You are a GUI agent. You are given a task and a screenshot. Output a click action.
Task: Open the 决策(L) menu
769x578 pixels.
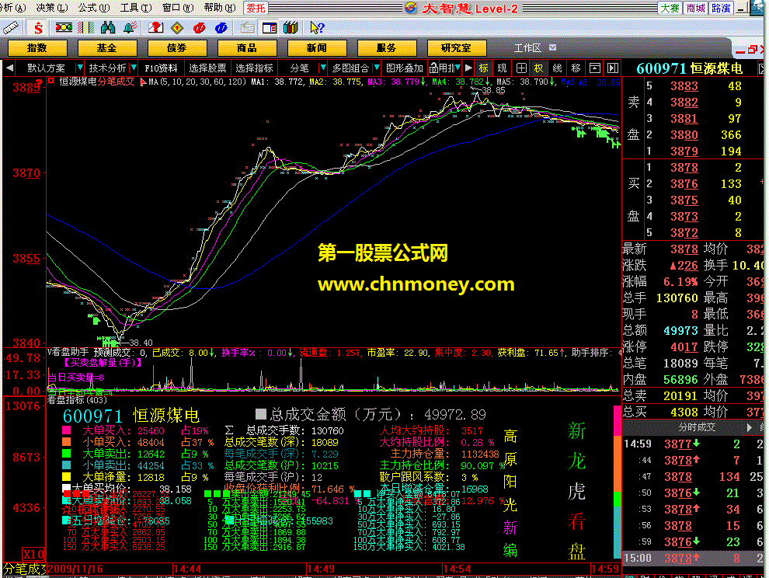coord(52,8)
